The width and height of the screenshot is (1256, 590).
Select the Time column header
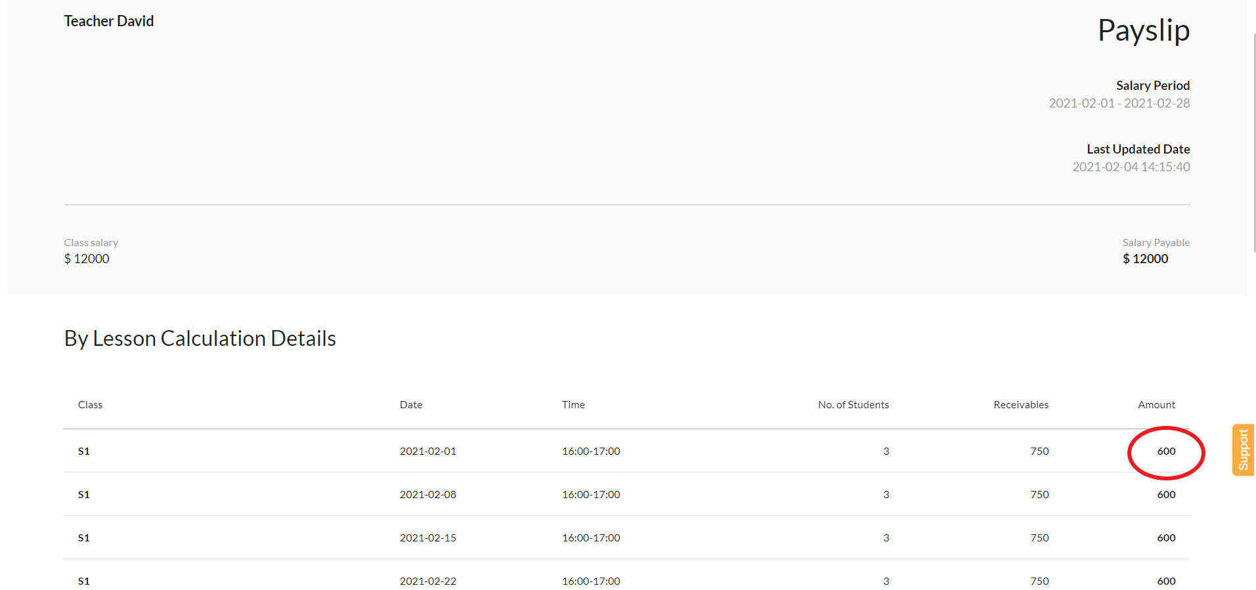(x=573, y=405)
